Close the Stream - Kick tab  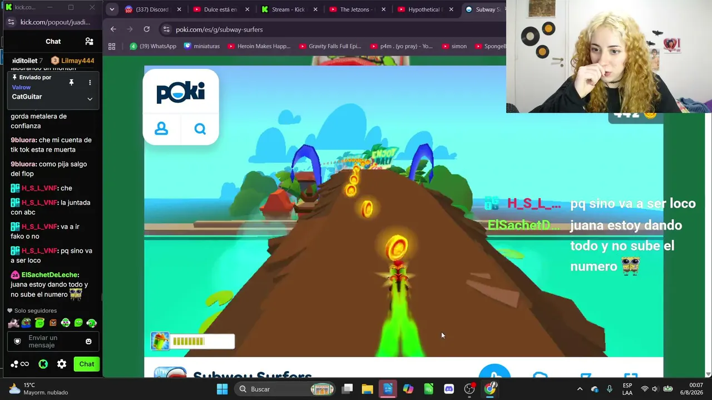[315, 9]
